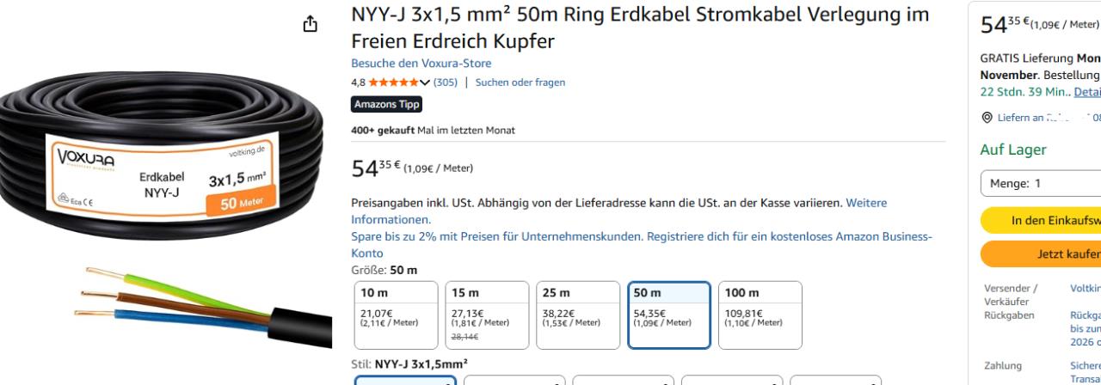Viewport: 1101px width, 385px height.
Task: Open the Menge quantity dropdown
Action: (1041, 184)
